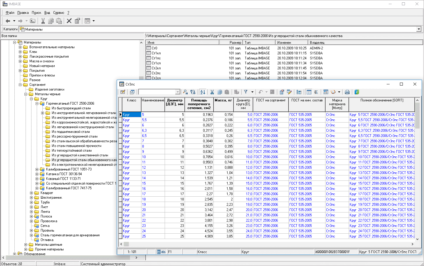Click the Replace icon in table toolbar
This screenshot has width=424, height=266.
pyautogui.click(x=193, y=92)
